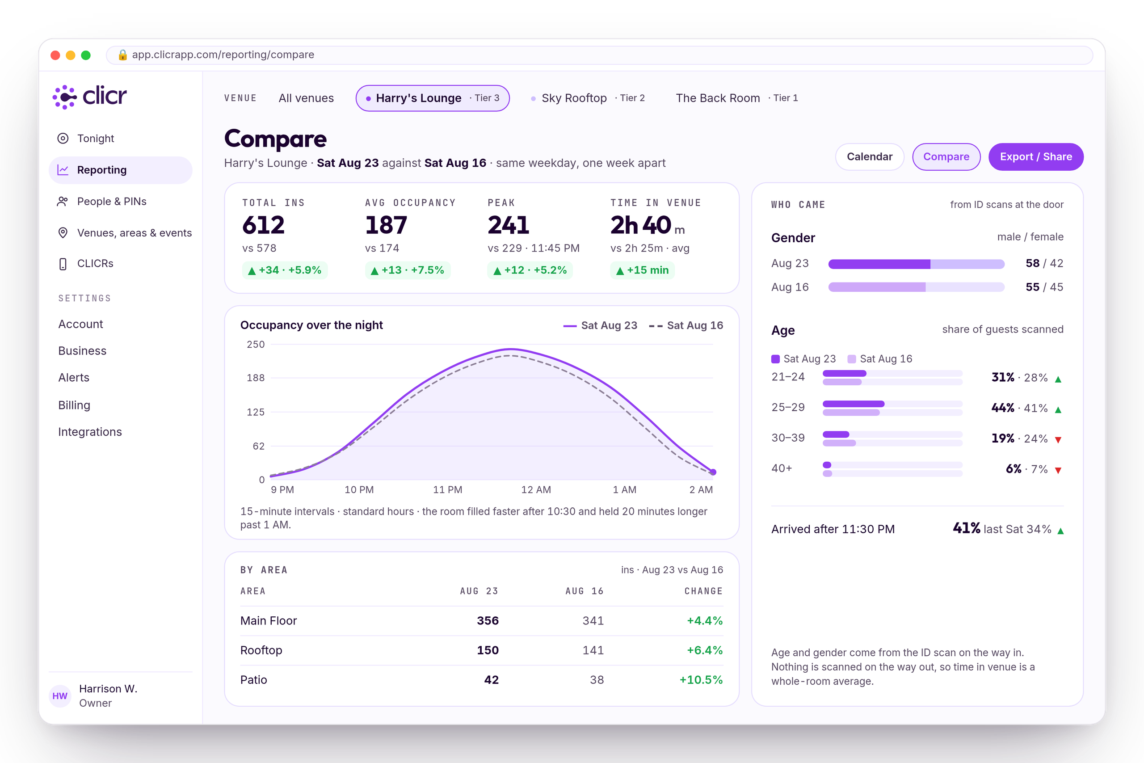
Task: Click Patio change value +10.5%
Action: [701, 680]
